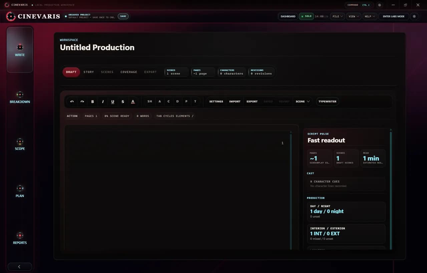The height and width of the screenshot is (273, 427).
Task: Open the Plan section in sidebar
Action: pyautogui.click(x=20, y=191)
